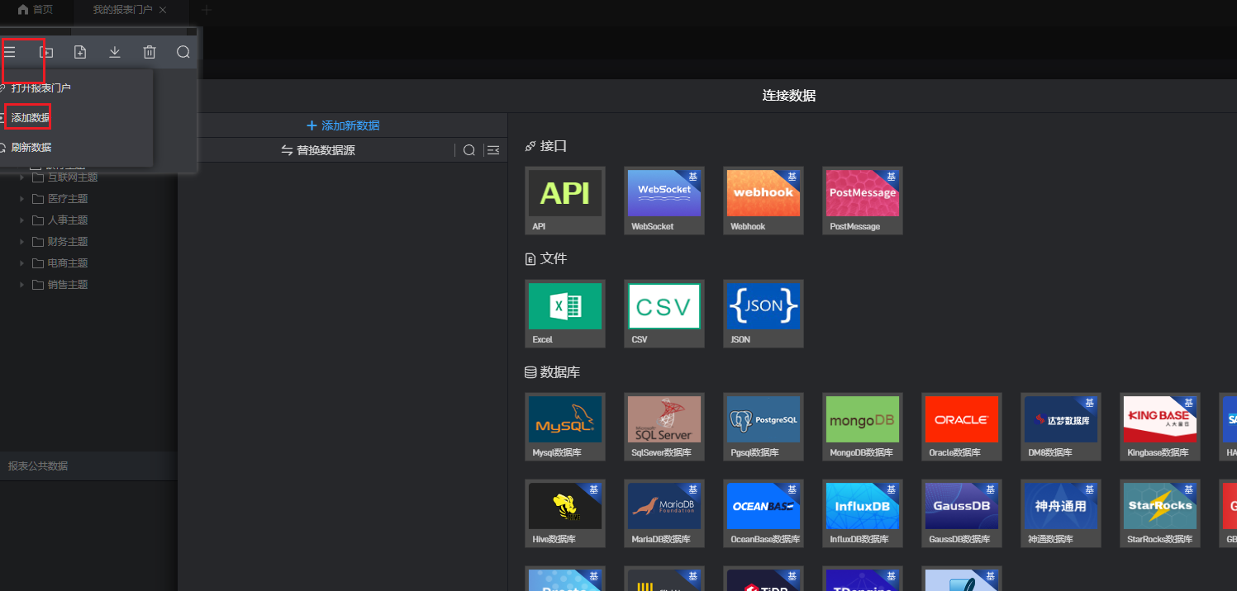The width and height of the screenshot is (1237, 591).
Task: Select the StarRocks数据库 tile
Action: [x=1160, y=513]
